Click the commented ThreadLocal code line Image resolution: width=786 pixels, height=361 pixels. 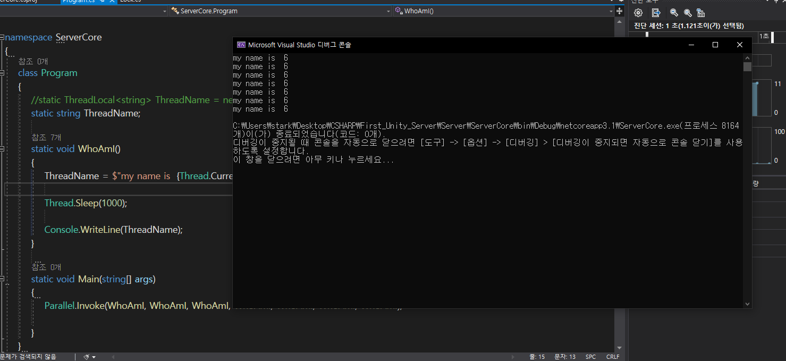(132, 100)
